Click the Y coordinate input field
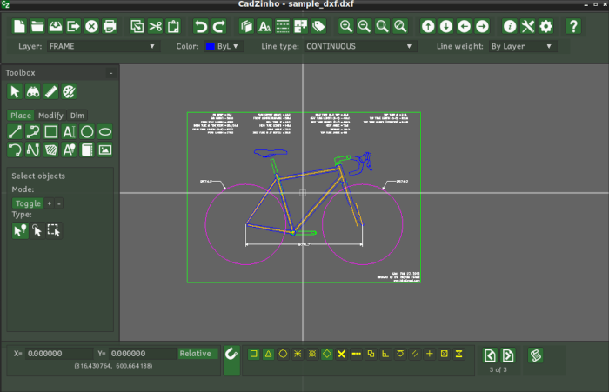This screenshot has height=392, width=609. coord(142,354)
